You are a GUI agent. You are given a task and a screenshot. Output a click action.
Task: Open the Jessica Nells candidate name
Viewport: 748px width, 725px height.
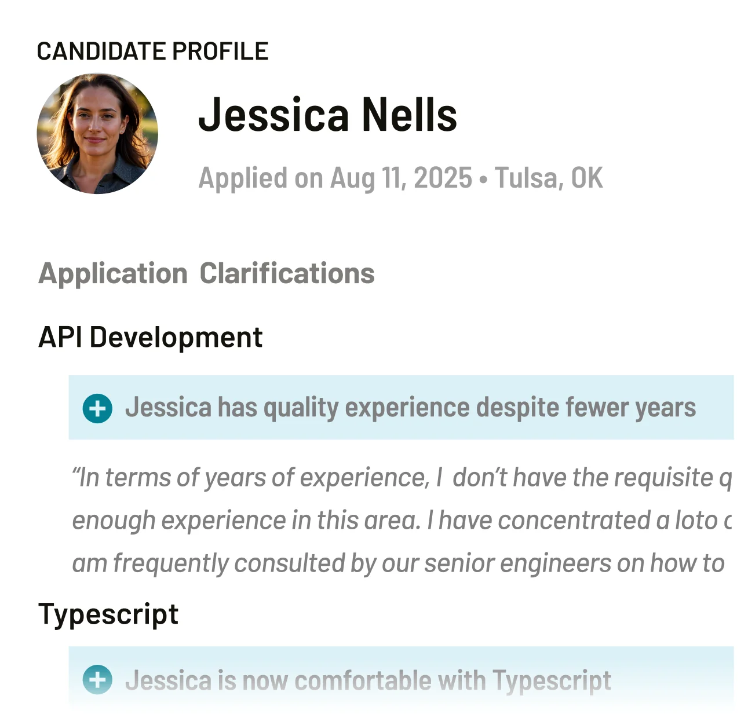(327, 115)
